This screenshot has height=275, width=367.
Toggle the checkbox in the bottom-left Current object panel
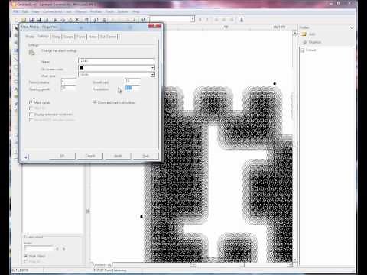pyautogui.click(x=26, y=256)
